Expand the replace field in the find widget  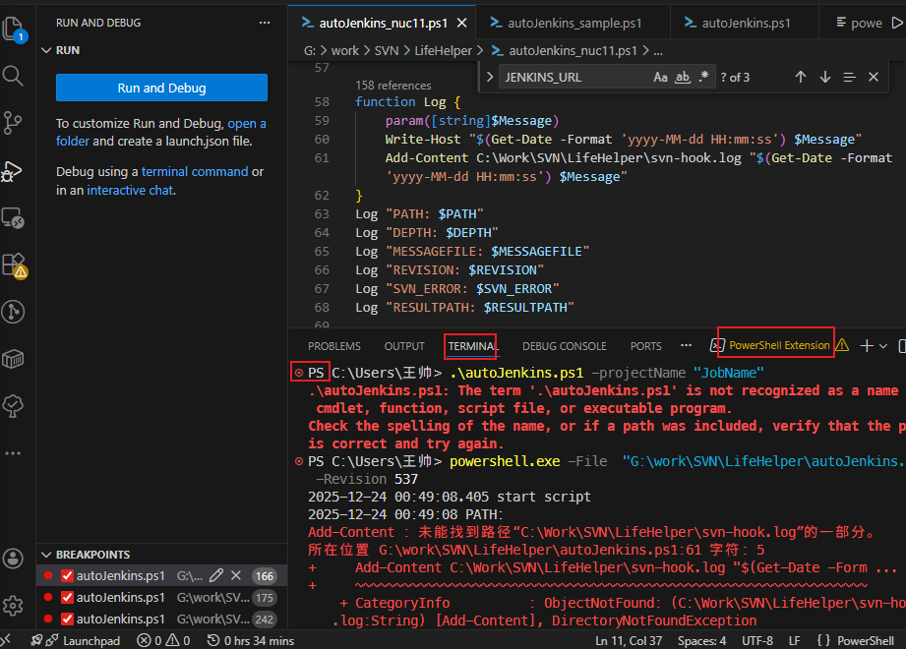coord(491,76)
